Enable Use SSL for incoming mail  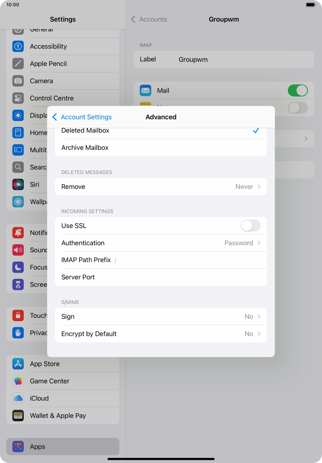click(x=250, y=226)
